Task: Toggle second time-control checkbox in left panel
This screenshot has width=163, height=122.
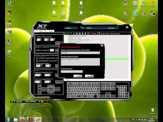Action: pyautogui.click(x=37, y=61)
